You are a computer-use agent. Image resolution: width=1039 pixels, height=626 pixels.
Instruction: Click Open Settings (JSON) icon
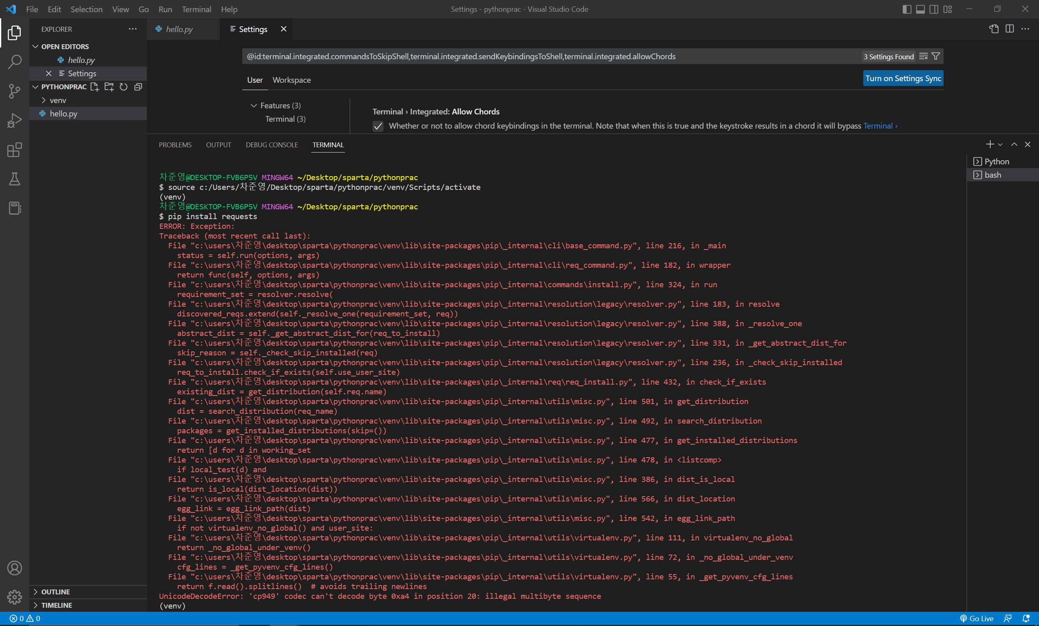click(994, 29)
